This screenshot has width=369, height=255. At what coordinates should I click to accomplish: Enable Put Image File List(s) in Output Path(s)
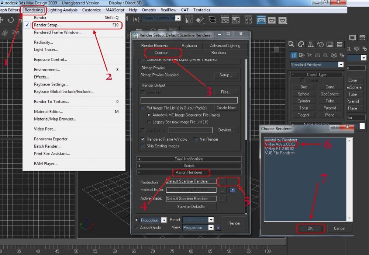(x=142, y=108)
